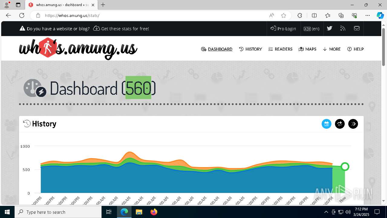Viewport: 387px width, 218px height.
Task: Click the blue calendar icon in History
Action: pos(327,124)
